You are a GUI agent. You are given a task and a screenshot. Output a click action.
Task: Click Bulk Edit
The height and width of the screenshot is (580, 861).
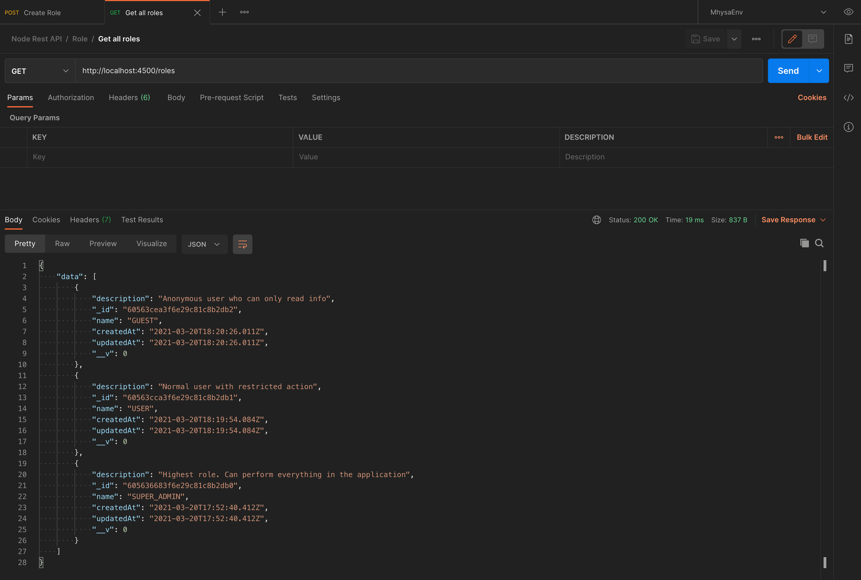click(812, 137)
